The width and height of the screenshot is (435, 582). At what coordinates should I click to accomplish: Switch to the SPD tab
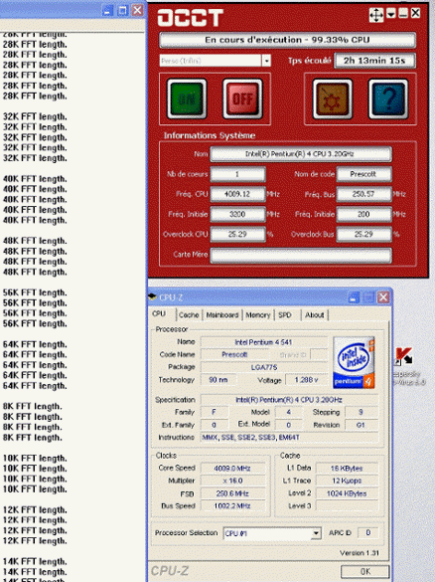285,315
